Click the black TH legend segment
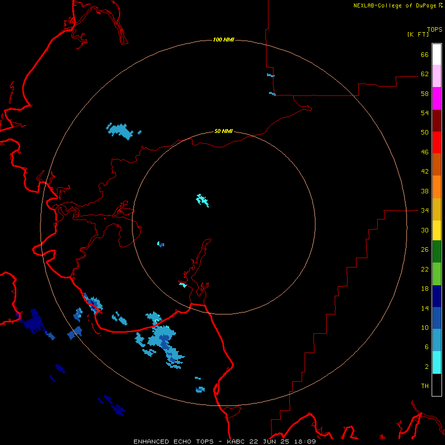The height and width of the screenshot is (445, 445). 437,385
